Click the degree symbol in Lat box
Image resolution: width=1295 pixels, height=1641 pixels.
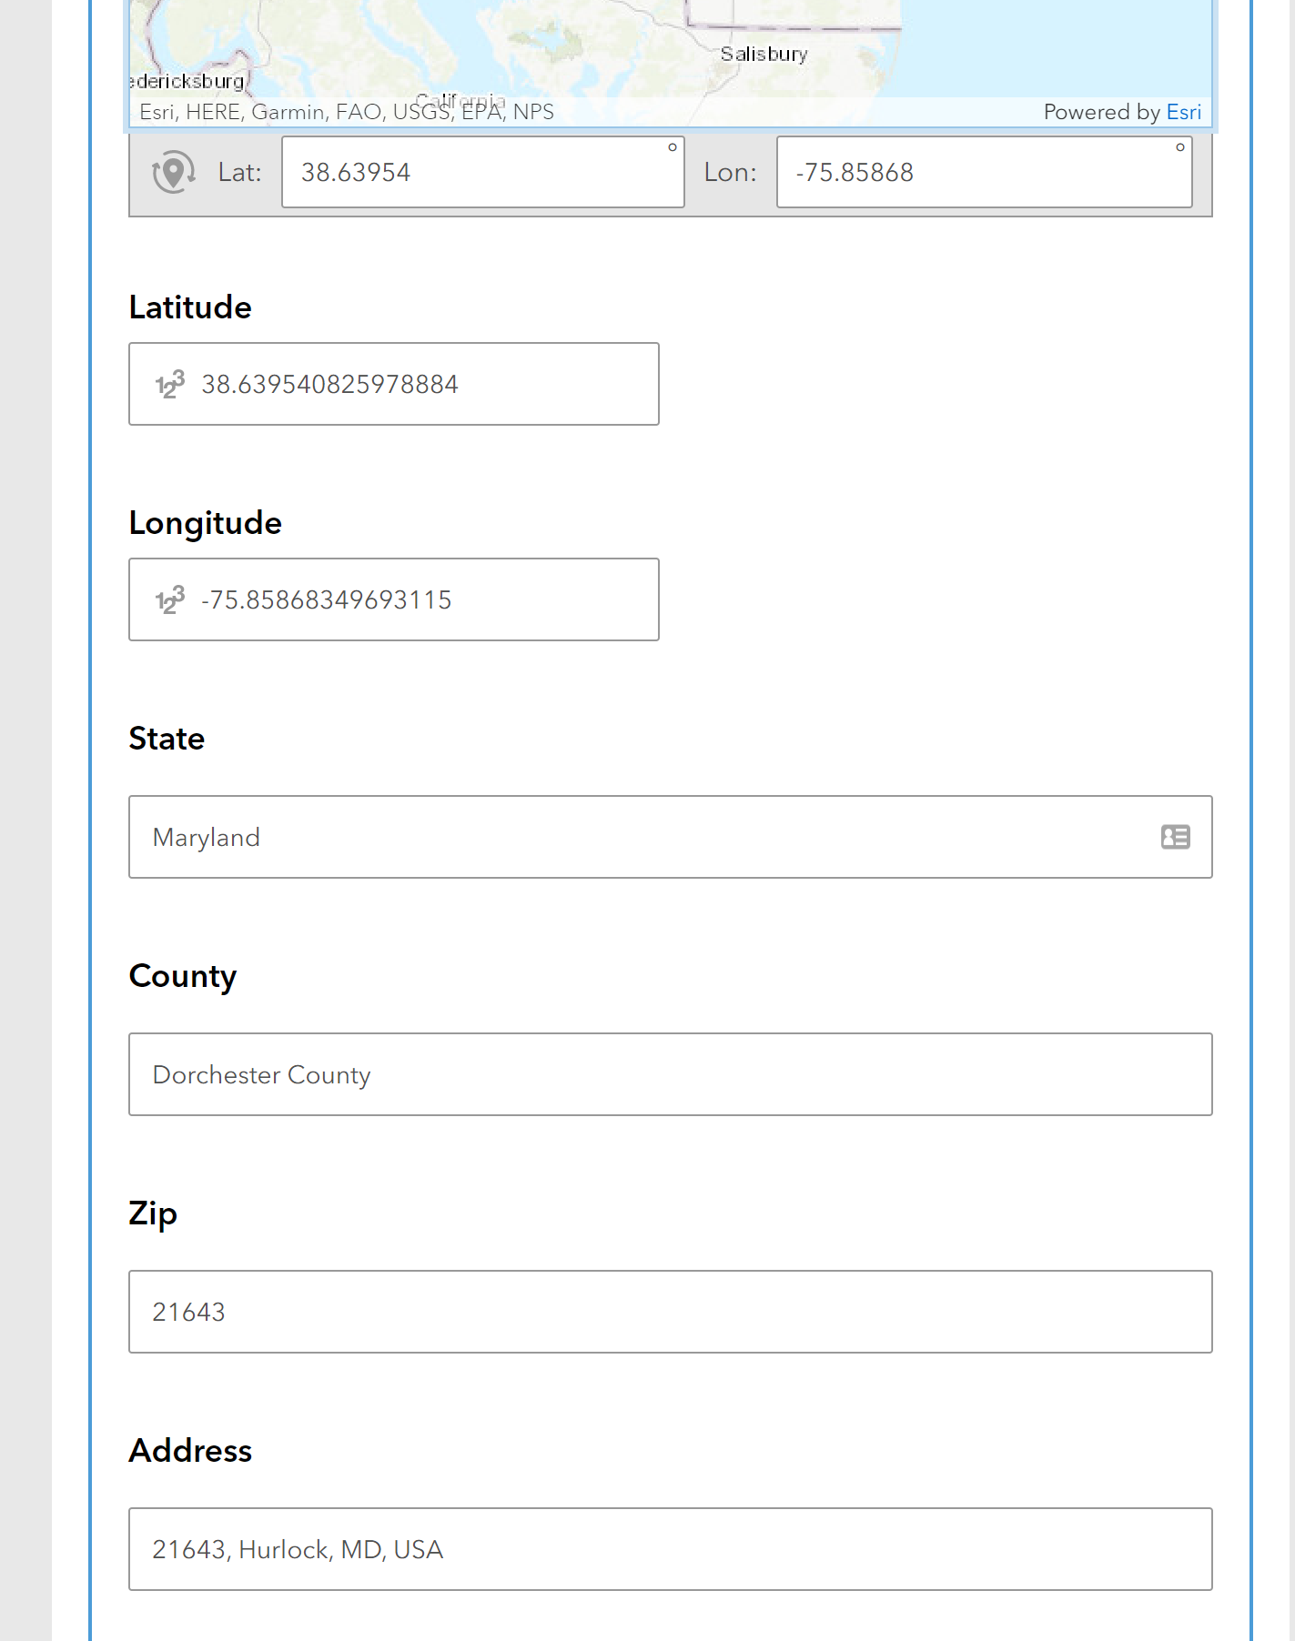[673, 147]
